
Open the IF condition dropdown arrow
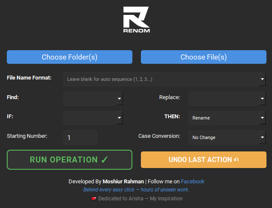tap(119, 118)
